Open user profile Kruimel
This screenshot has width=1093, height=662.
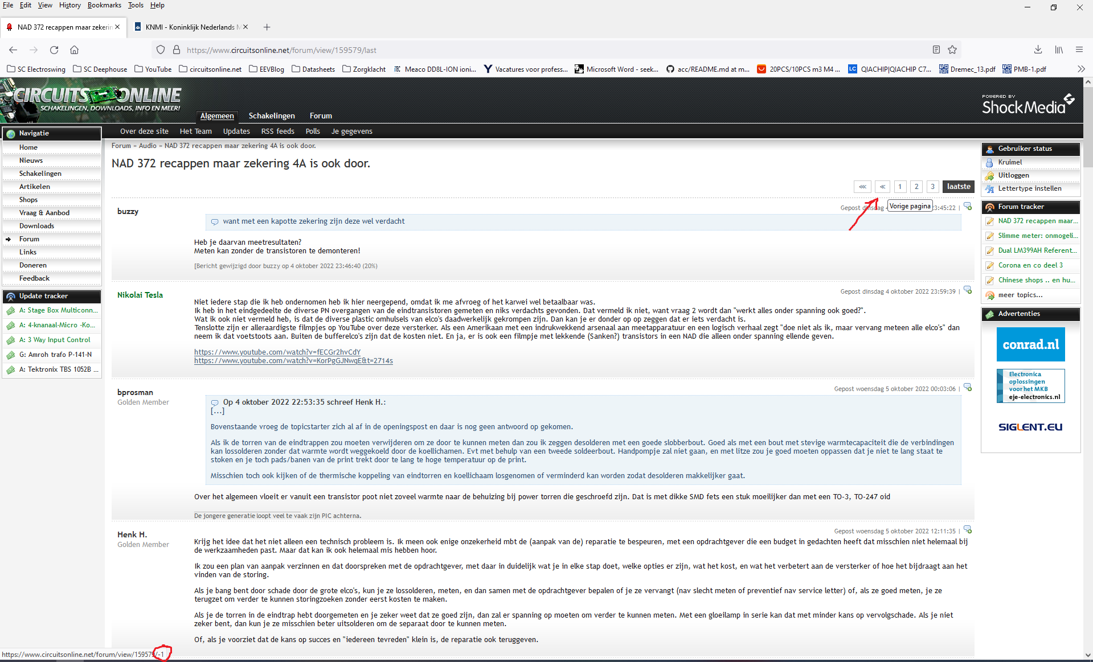tap(1010, 162)
